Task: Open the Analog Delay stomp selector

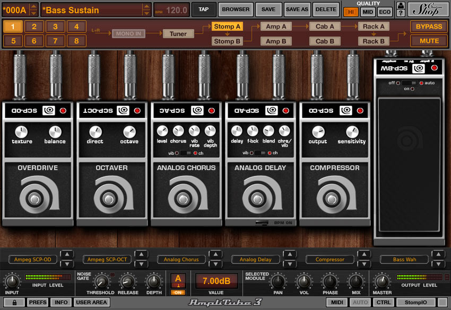Action: [255, 260]
